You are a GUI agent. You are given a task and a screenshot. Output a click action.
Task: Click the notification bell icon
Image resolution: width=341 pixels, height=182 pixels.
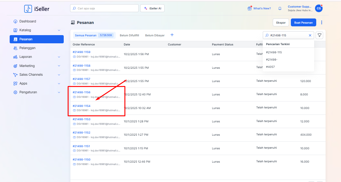pos(280,8)
